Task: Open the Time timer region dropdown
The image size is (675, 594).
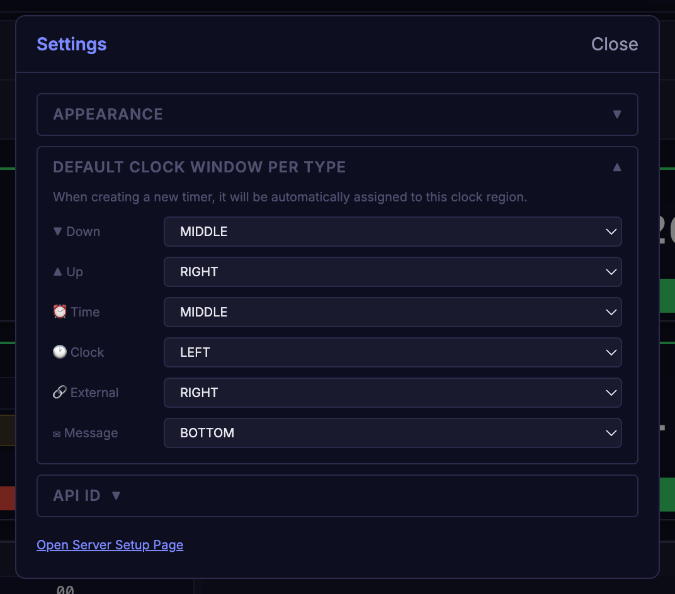Action: (x=393, y=312)
